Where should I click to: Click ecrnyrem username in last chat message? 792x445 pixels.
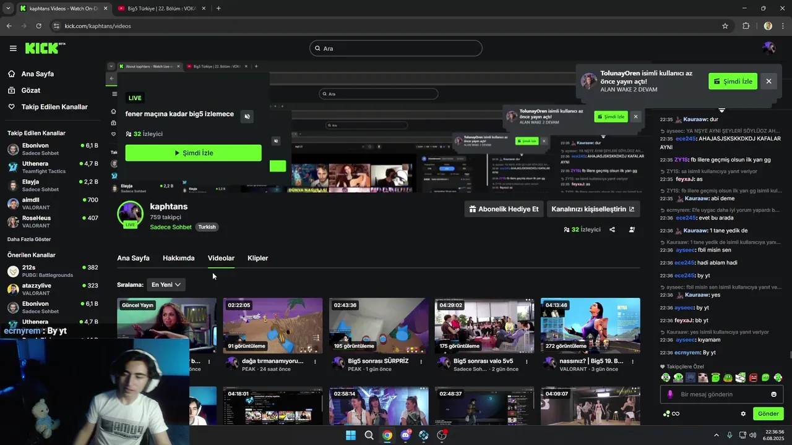tap(687, 353)
